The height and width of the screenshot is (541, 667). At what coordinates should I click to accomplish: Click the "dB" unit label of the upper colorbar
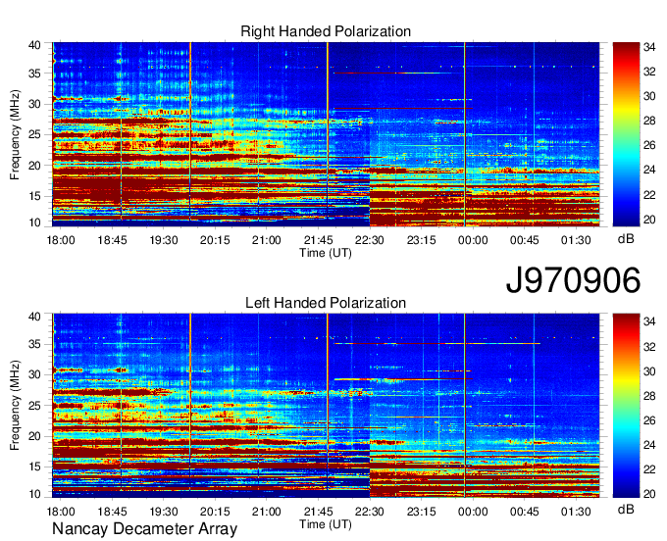(626, 239)
